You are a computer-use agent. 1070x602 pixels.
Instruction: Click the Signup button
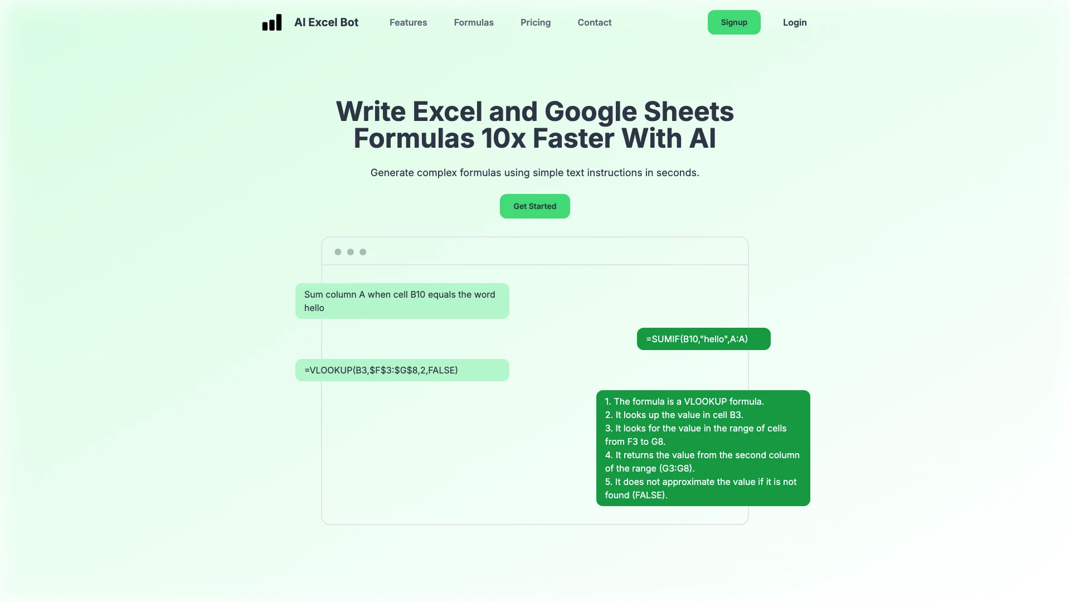733,22
